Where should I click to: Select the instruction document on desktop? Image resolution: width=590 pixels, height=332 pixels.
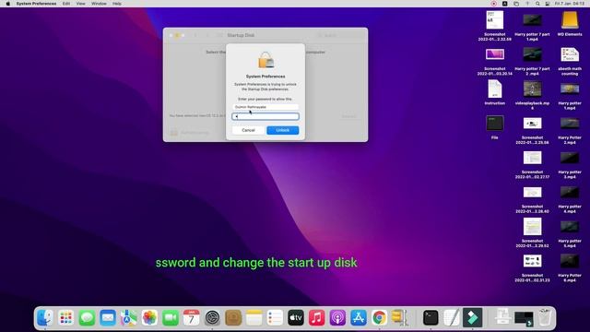click(x=494, y=92)
